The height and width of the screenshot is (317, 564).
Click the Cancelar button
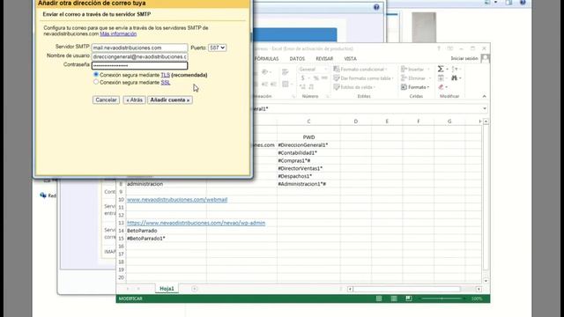(x=106, y=100)
